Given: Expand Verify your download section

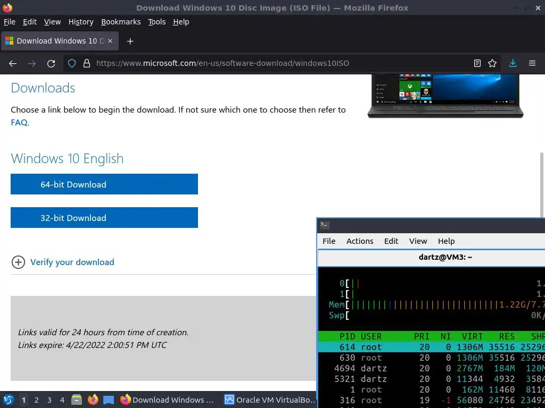Looking at the screenshot, I should tap(18, 262).
